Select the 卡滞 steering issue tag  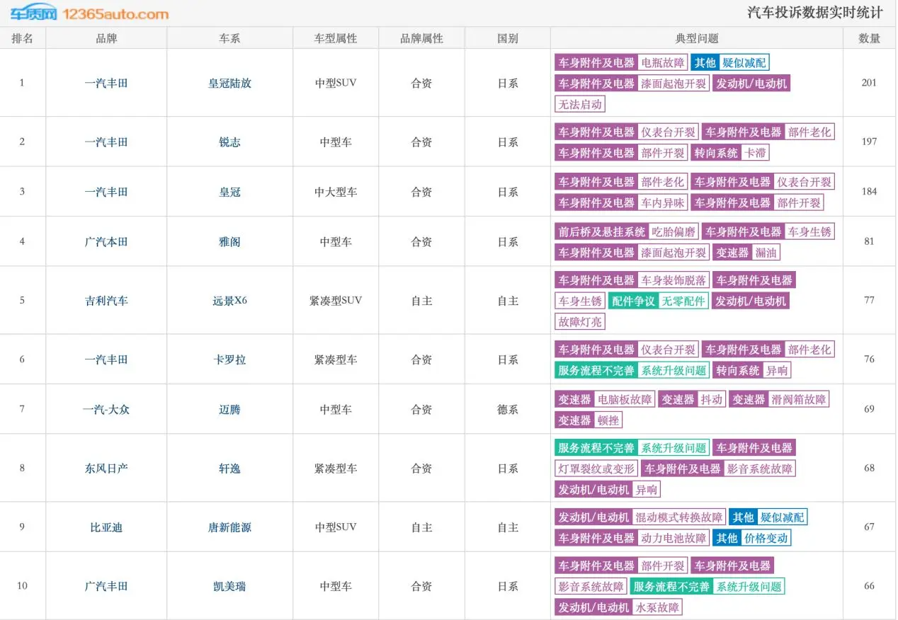(x=755, y=152)
